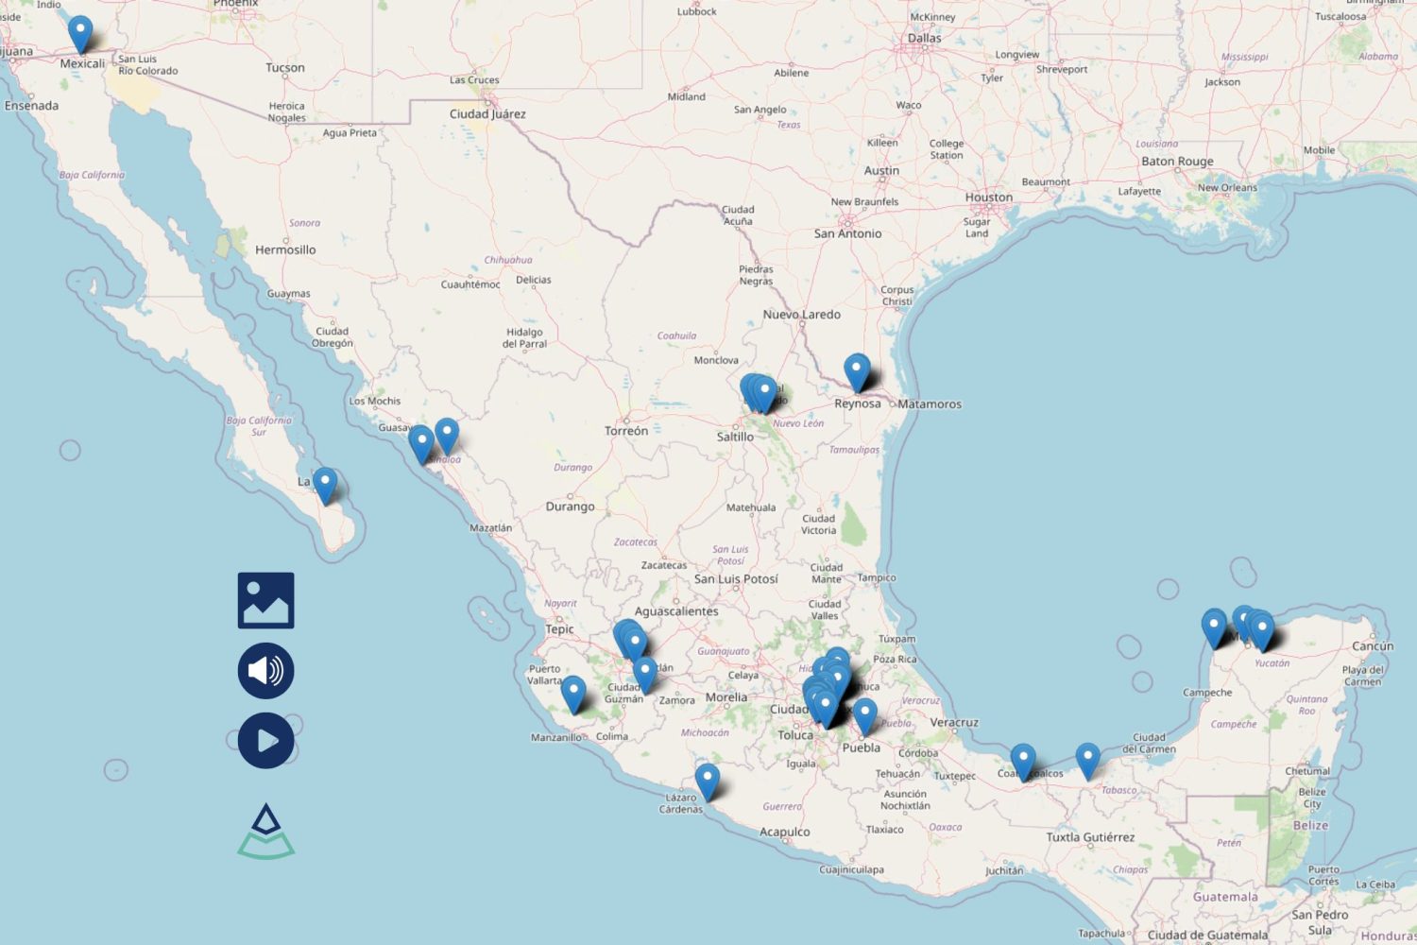
Task: Click the pin at Coatzacoalcos
Action: pos(1023,763)
